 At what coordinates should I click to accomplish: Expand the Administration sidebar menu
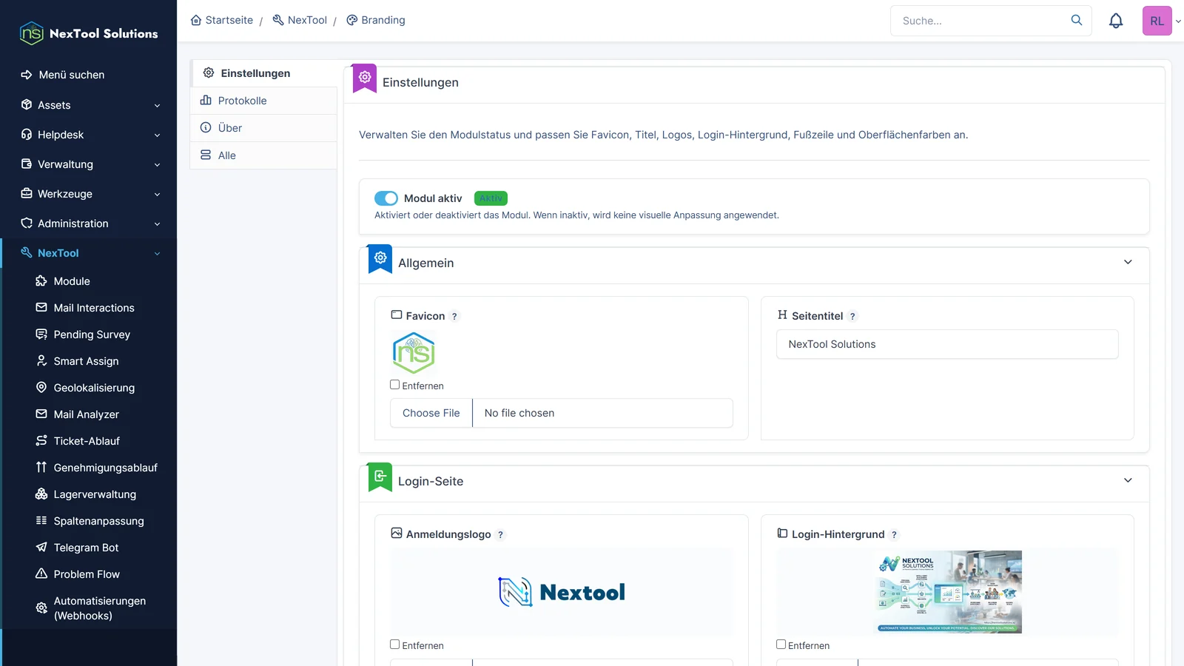(x=90, y=223)
